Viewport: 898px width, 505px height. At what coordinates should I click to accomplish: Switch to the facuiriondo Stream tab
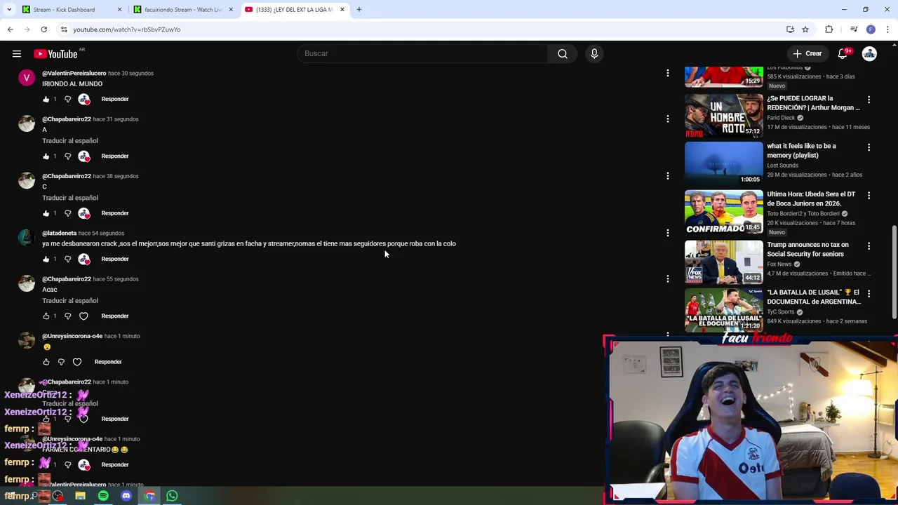pyautogui.click(x=182, y=10)
